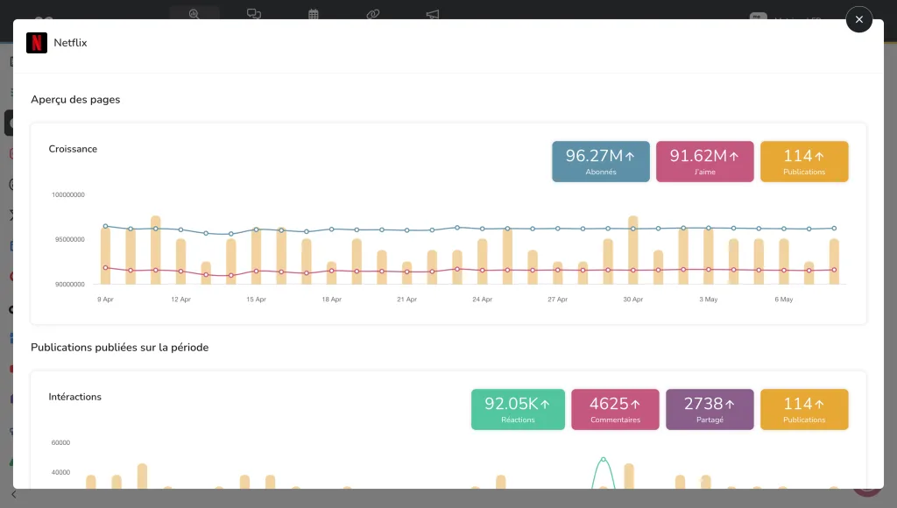Screen dimensions: 897x508
Task: Click the Netflix page title
Action: (70, 43)
